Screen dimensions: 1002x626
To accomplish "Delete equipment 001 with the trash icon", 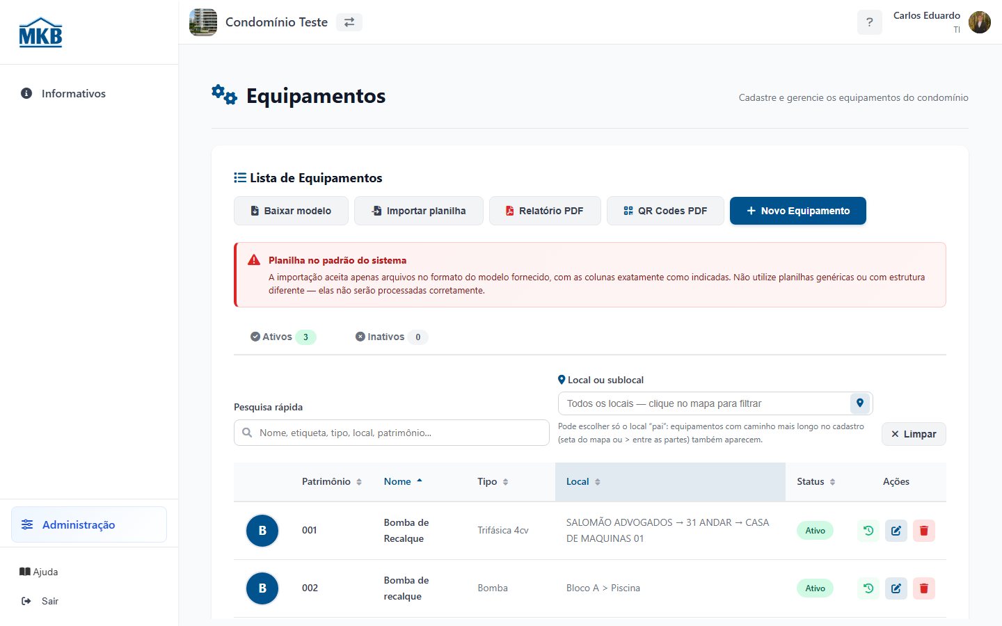I will tap(924, 531).
